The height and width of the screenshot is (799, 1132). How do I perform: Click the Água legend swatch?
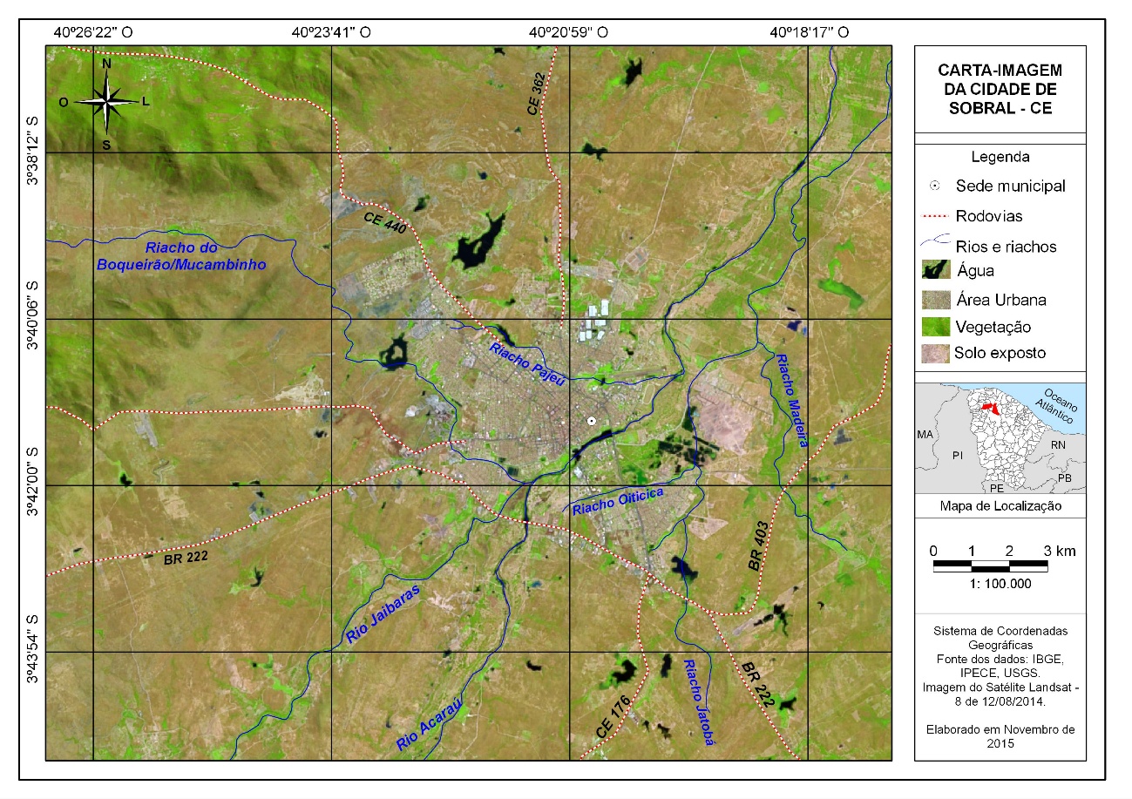[x=936, y=272]
